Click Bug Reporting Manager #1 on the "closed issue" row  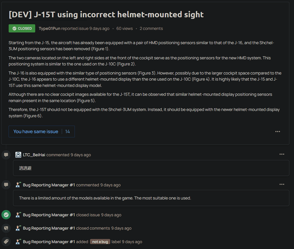click(x=49, y=215)
